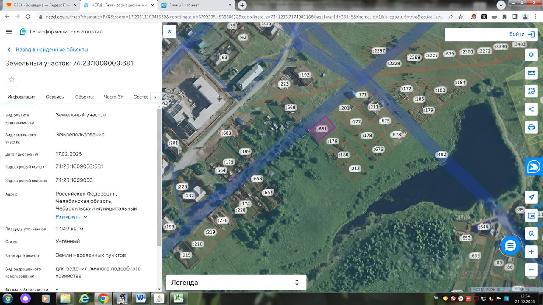This screenshot has width=543, height=305.
Task: Open the Chrome tab search dropdown
Action: coord(501,5)
